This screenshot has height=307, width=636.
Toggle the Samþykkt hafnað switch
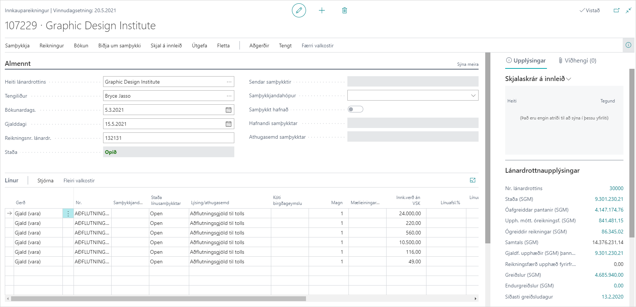355,109
